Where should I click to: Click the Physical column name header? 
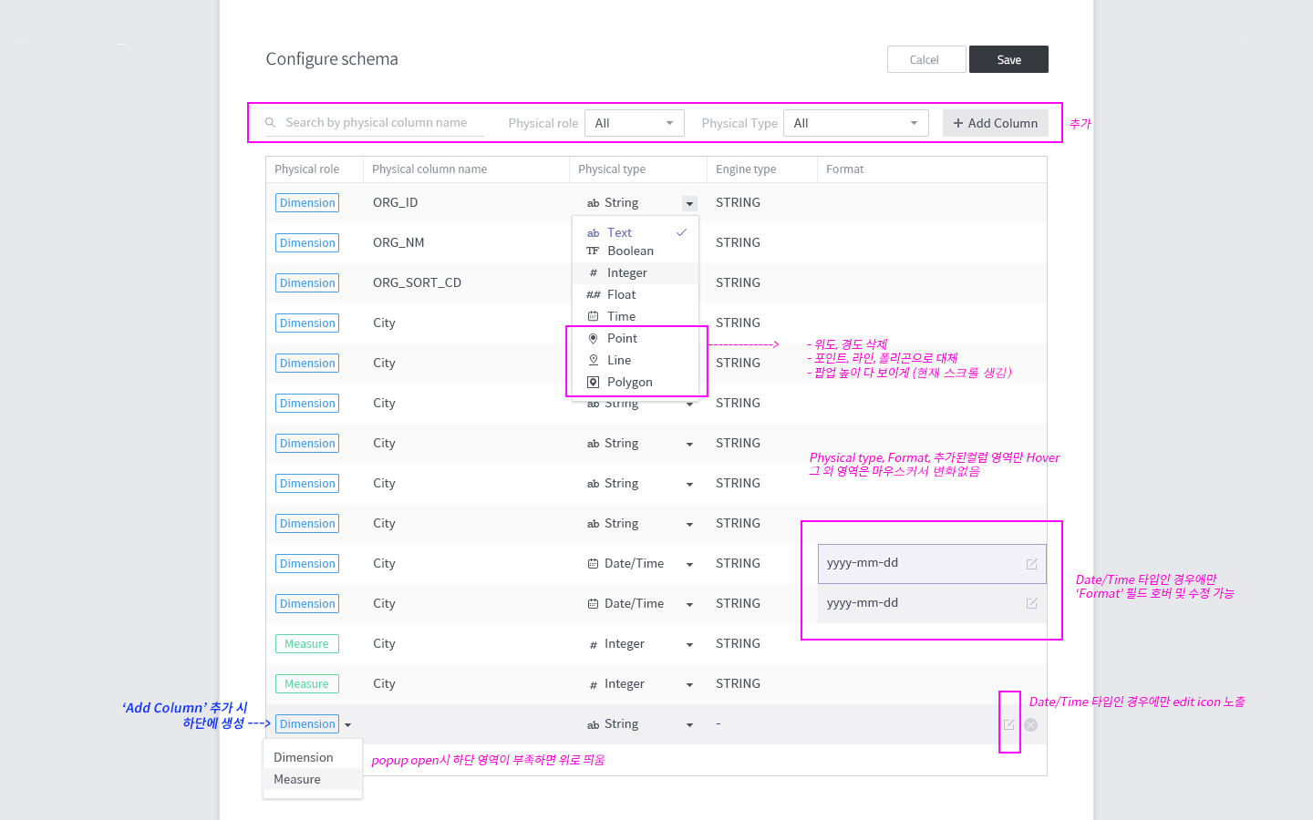[429, 169]
